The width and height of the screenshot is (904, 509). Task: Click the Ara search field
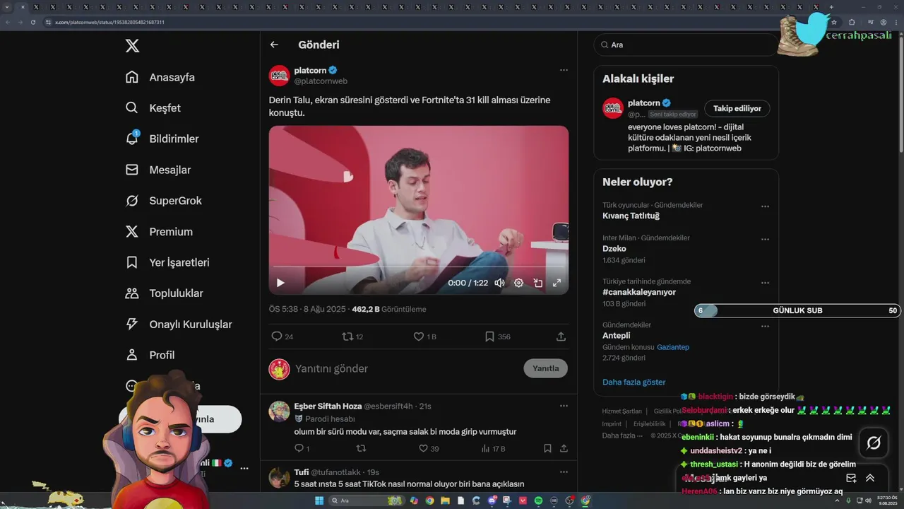click(685, 45)
